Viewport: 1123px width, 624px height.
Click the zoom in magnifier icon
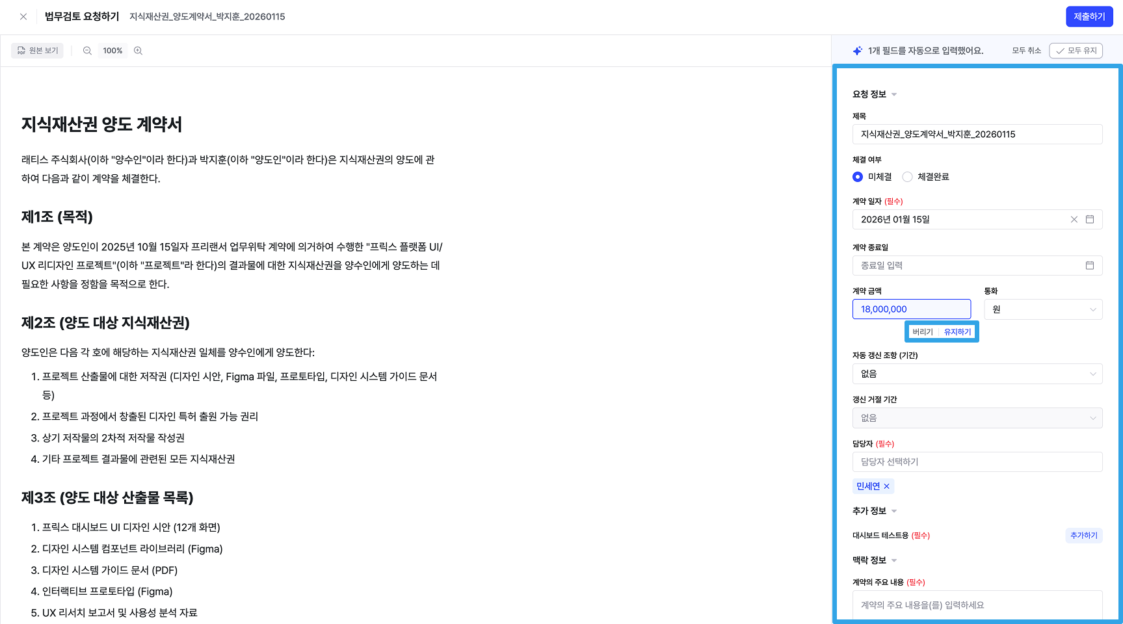pyautogui.click(x=138, y=51)
